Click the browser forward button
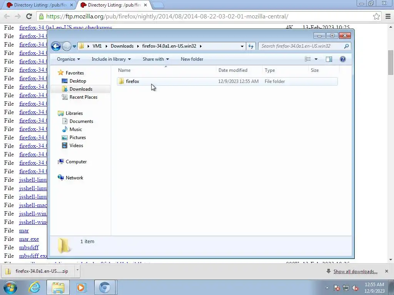 pyautogui.click(x=18, y=16)
